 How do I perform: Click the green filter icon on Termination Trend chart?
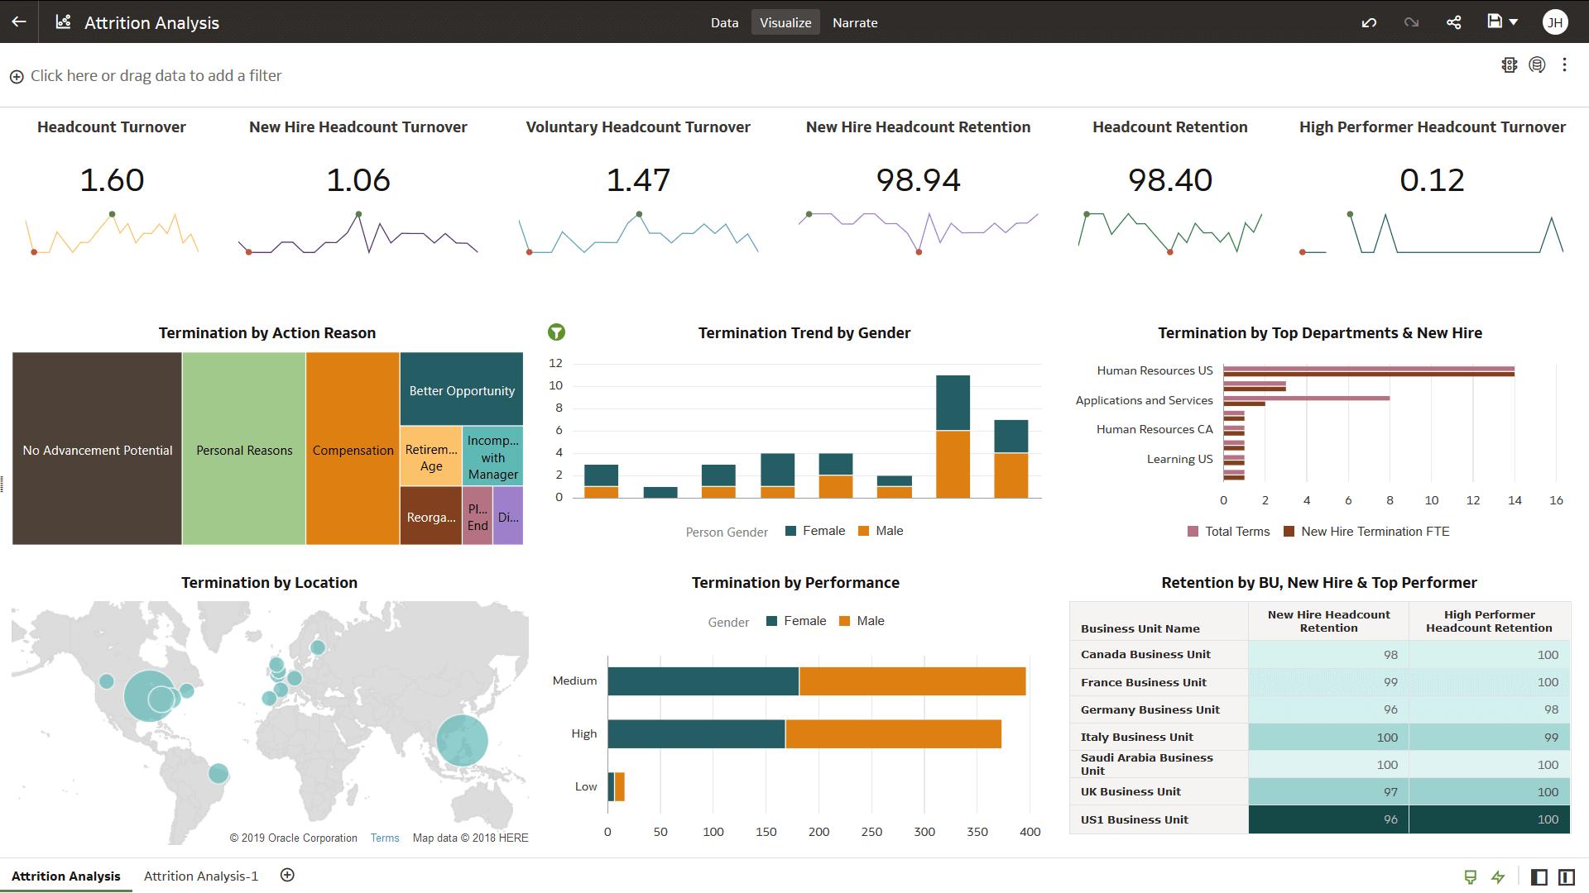[x=556, y=332]
